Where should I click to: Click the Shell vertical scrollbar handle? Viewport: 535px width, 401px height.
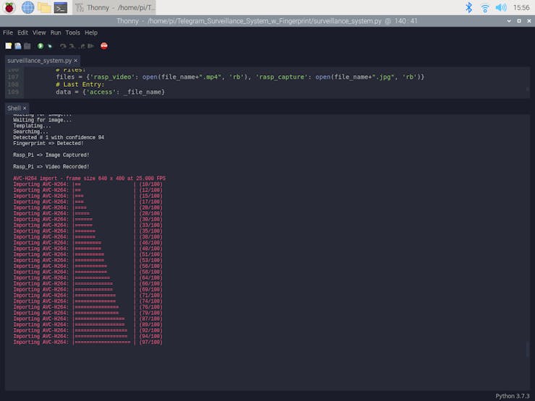tap(527, 349)
